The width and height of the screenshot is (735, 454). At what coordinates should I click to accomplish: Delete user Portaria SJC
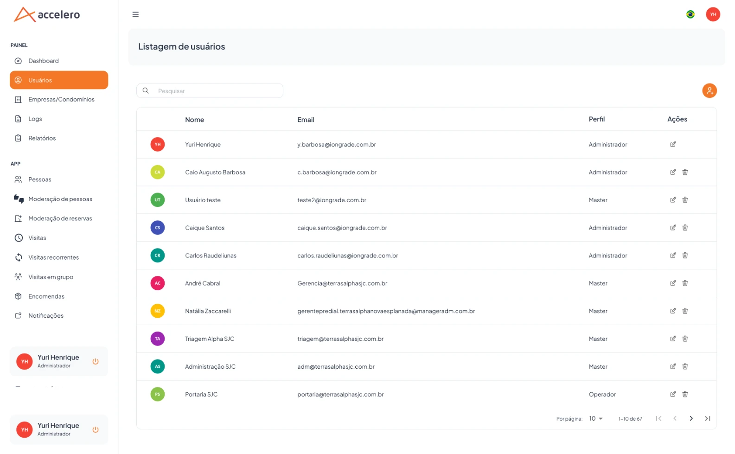684,394
